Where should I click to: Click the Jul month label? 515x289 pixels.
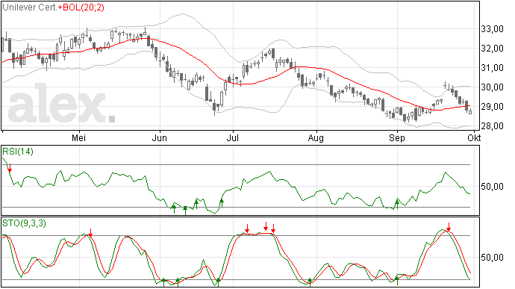pyautogui.click(x=233, y=138)
